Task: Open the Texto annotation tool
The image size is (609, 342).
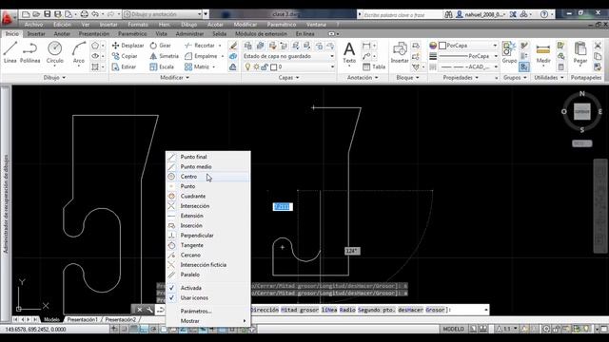Action: click(x=349, y=53)
